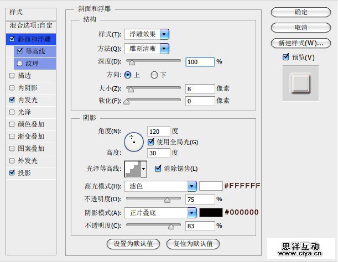Click the 大小(Z) slider handle
Screen dimensions: 338x262
coord(131,89)
